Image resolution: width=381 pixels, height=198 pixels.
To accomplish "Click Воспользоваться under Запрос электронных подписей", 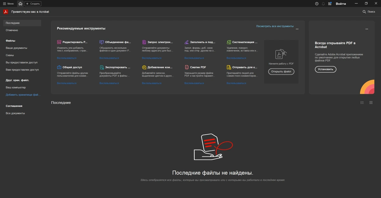I will 151,58.
